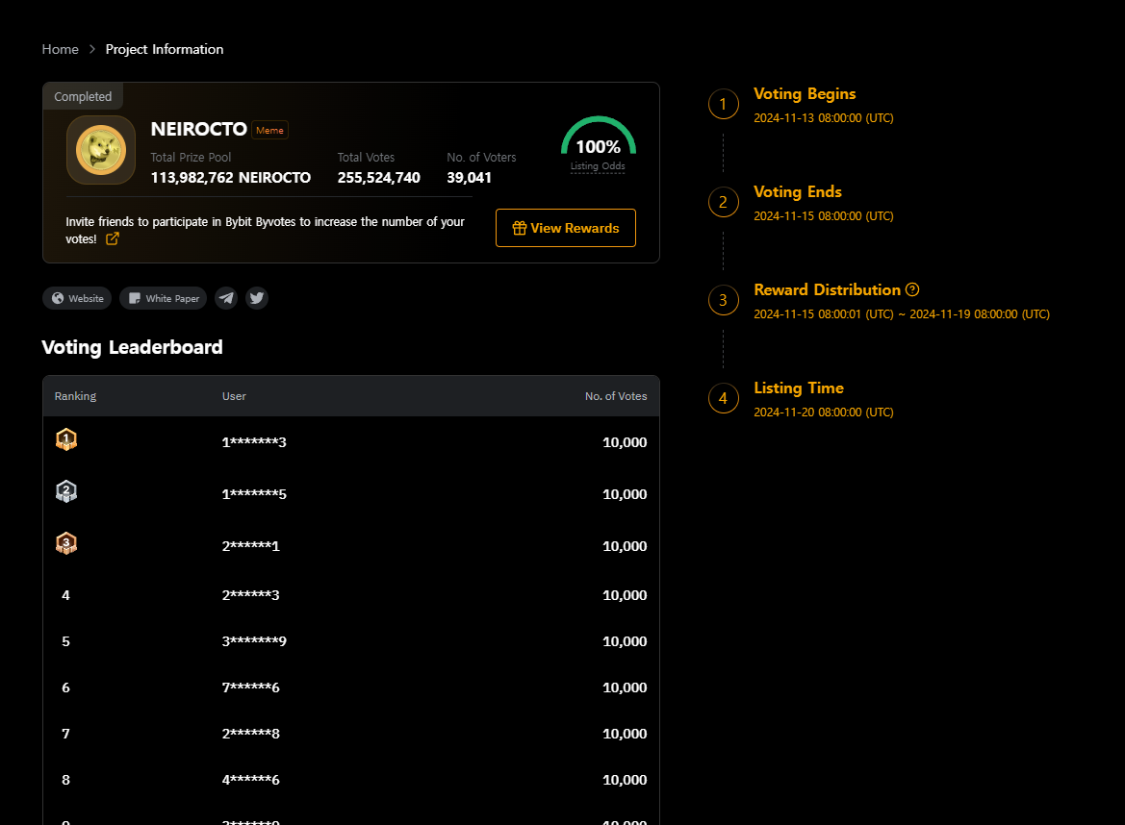The height and width of the screenshot is (825, 1125).
Task: Select user 3*******9 in leaderboard
Action: point(254,641)
